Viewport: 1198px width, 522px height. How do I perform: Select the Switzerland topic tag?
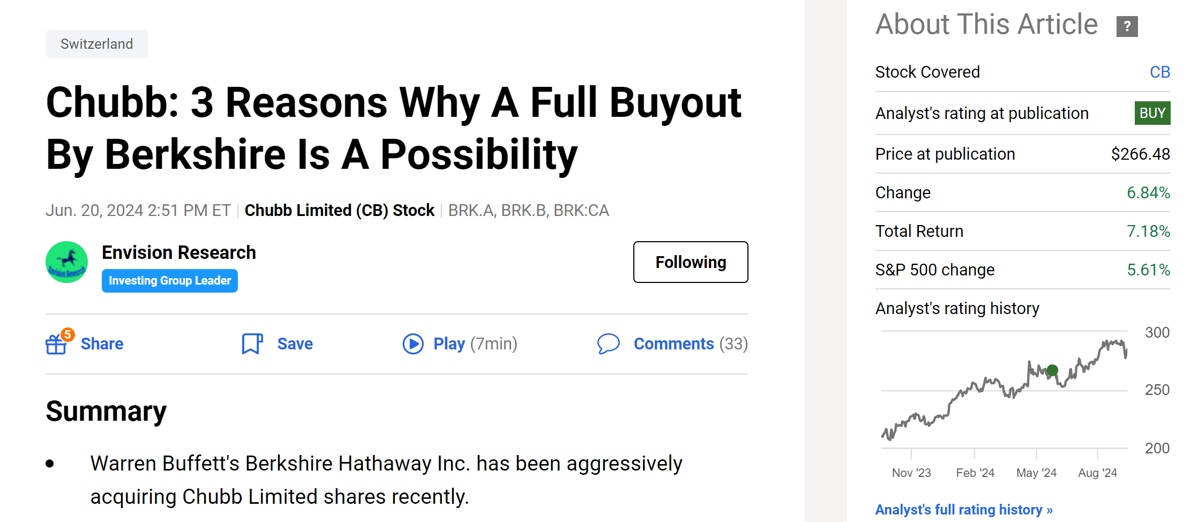point(96,43)
